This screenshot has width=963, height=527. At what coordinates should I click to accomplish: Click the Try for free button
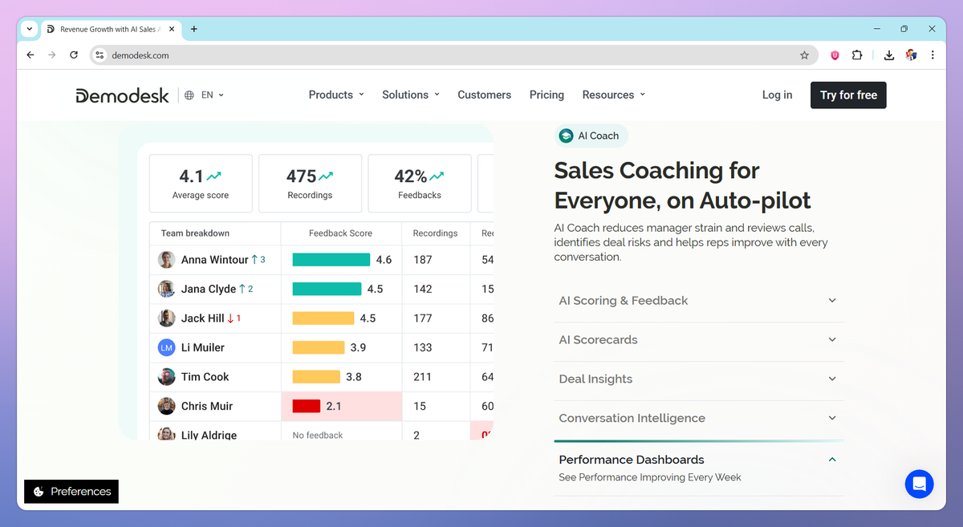coord(848,95)
